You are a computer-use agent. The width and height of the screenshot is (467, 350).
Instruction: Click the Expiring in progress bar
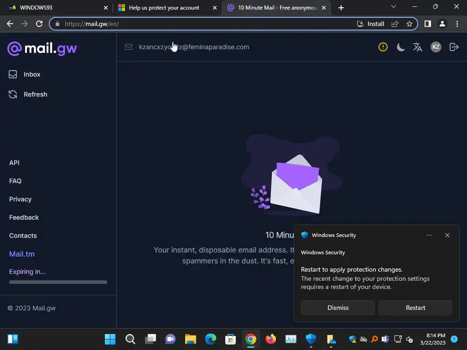pyautogui.click(x=58, y=282)
